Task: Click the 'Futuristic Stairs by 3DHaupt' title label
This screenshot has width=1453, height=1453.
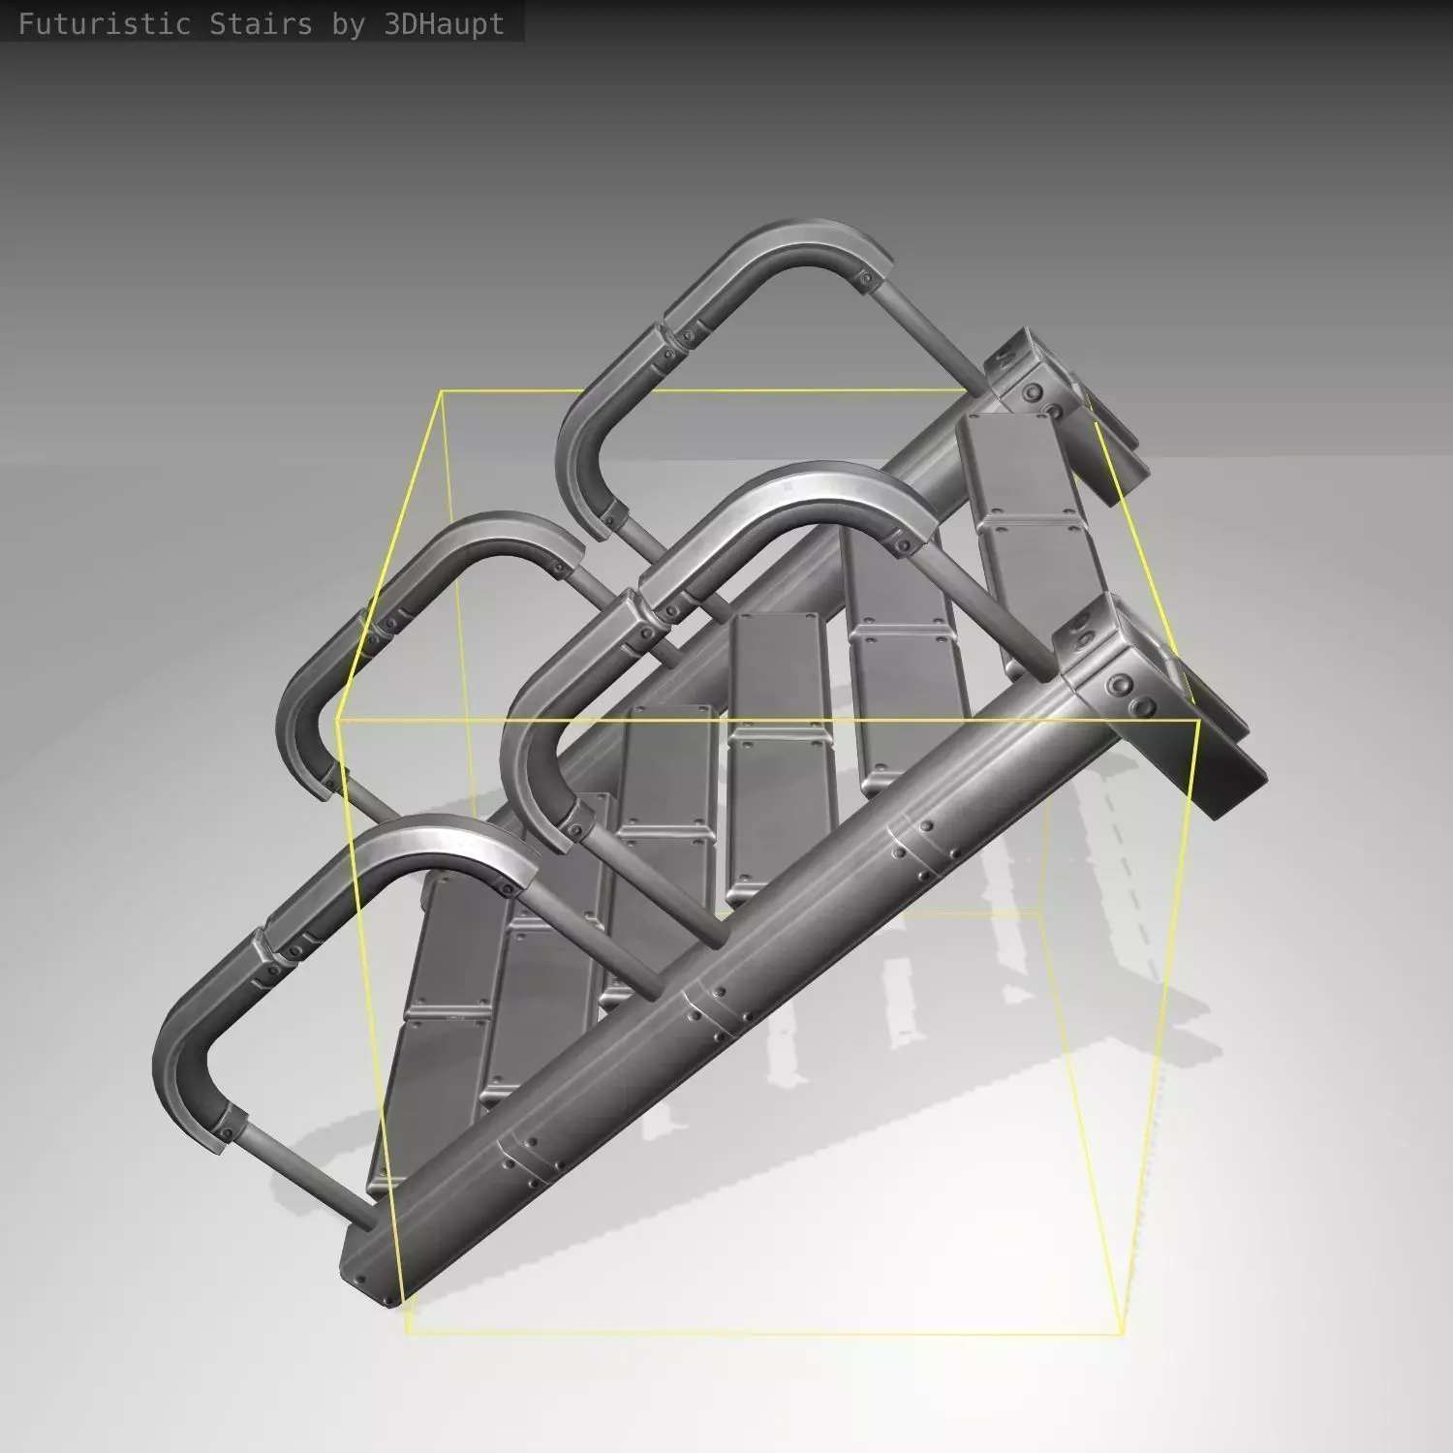Action: tap(262, 23)
